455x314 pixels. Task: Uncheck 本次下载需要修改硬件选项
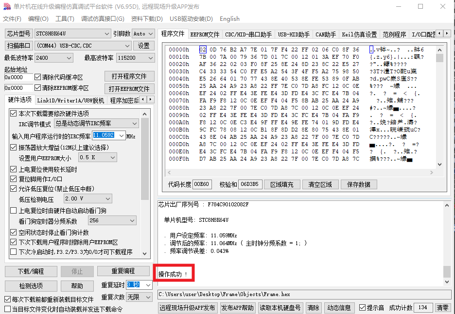[13, 113]
